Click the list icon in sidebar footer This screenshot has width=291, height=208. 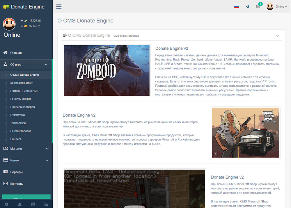46,204
